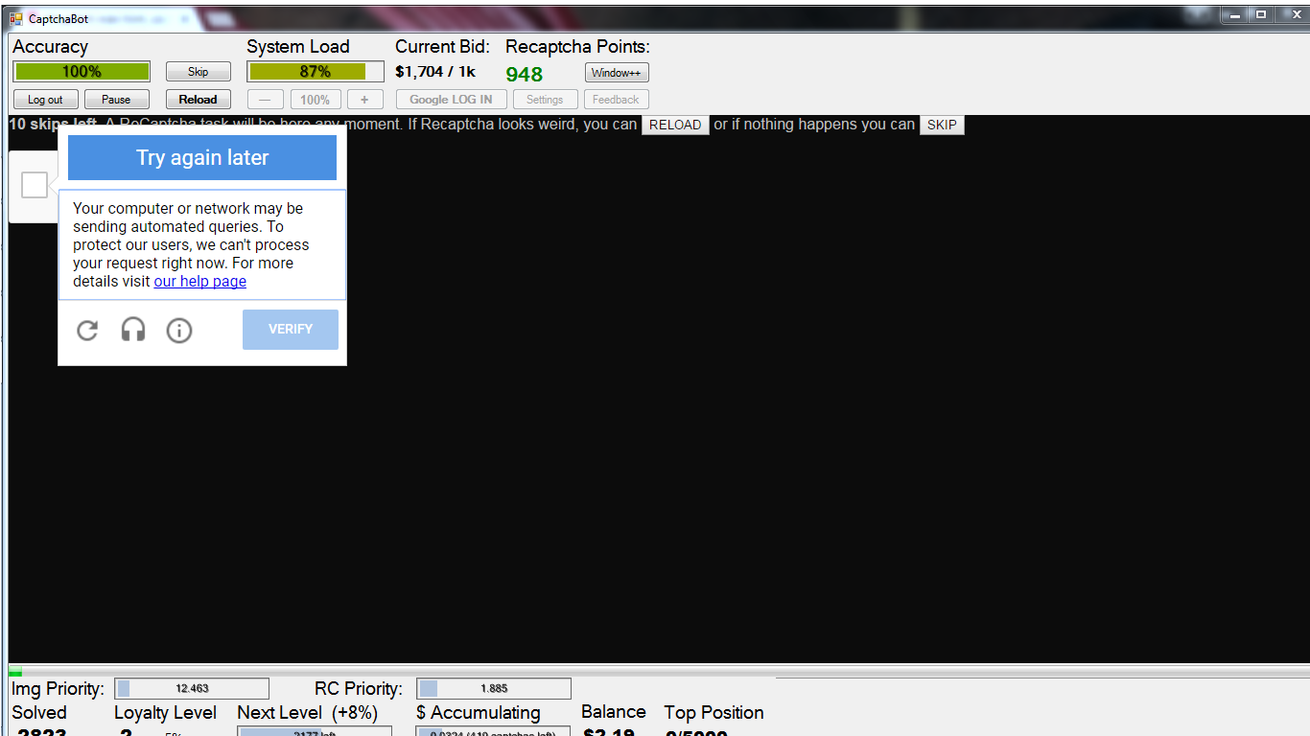The image size is (1310, 736).
Task: Click the "CaptchaBot" window title text
Action: click(58, 18)
